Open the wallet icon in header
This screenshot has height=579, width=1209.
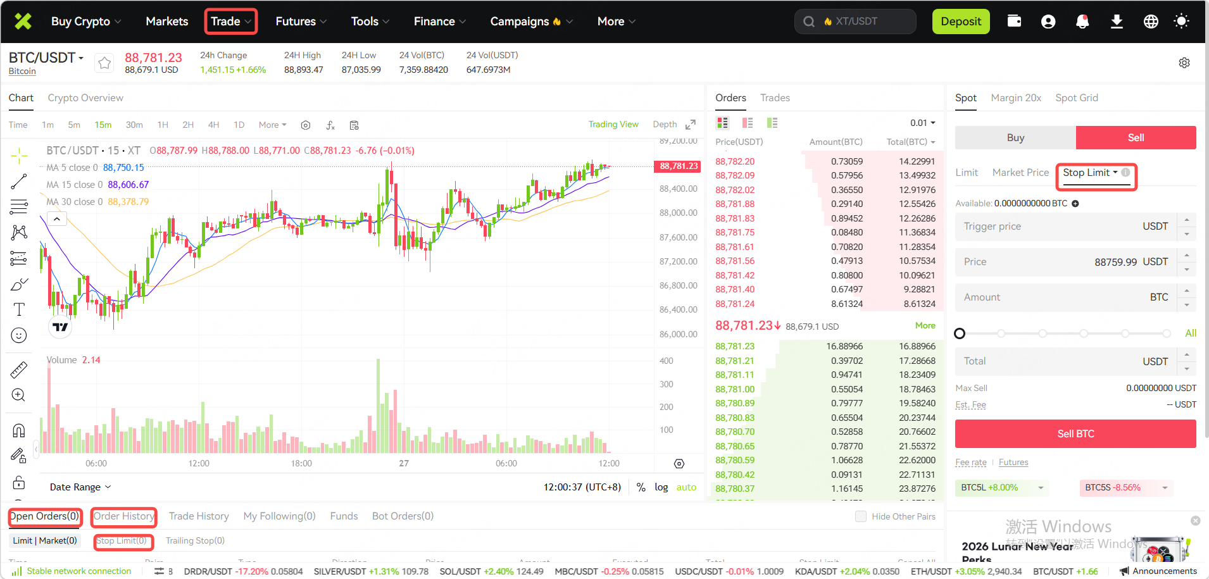(x=1014, y=22)
